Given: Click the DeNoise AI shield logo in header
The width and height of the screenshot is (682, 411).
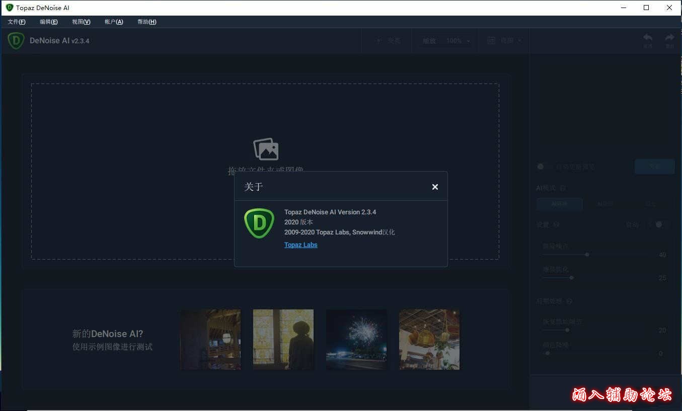Looking at the screenshot, I should (16, 41).
